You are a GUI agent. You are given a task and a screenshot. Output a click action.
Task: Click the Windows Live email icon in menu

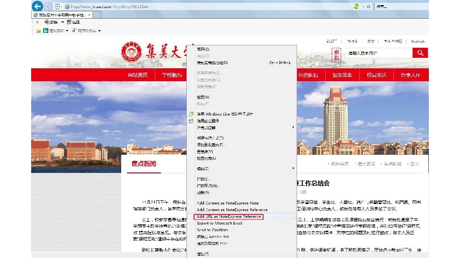[191, 114]
